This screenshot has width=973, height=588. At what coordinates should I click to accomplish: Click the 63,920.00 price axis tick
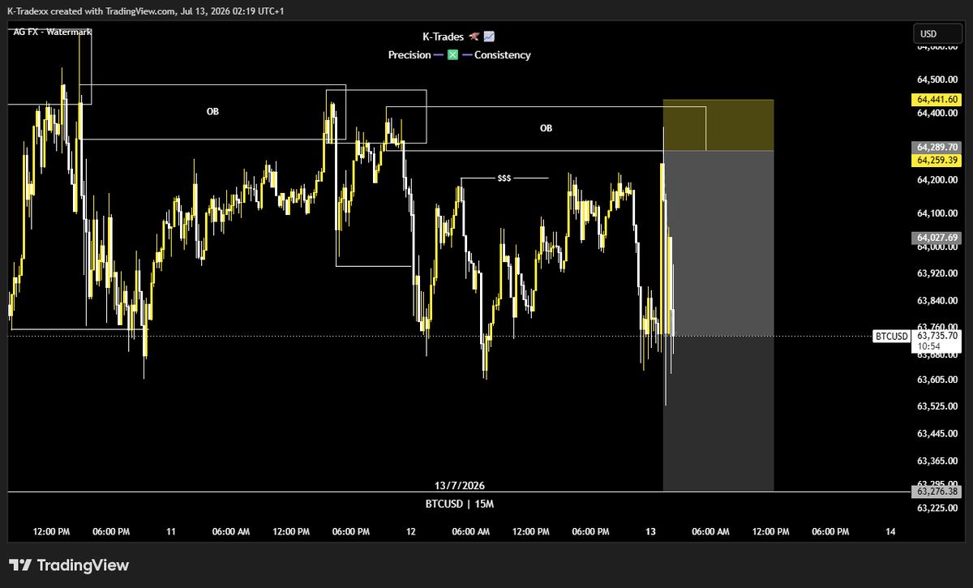point(937,274)
